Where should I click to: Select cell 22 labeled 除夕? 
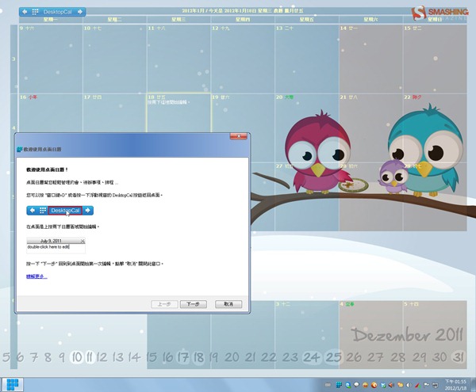click(435, 128)
